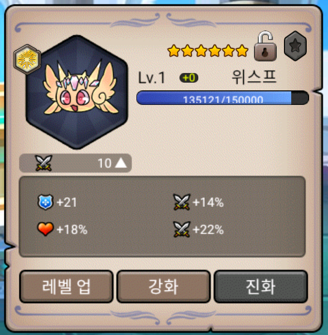Click the swords icon next to +22%
The image size is (328, 335).
182,230
